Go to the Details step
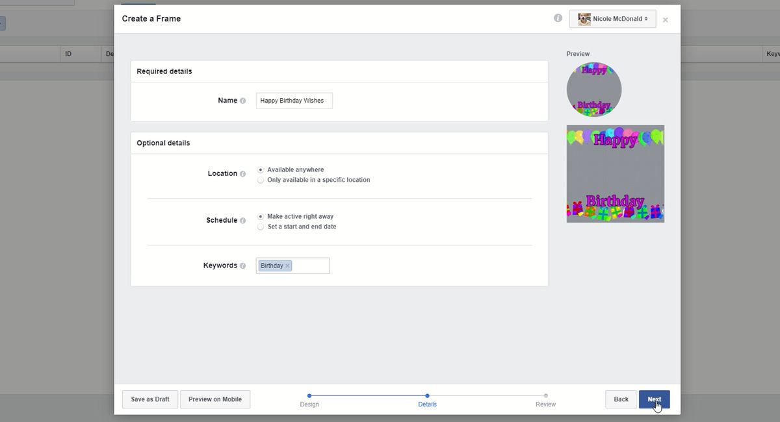Image resolution: width=780 pixels, height=422 pixels. pyautogui.click(x=427, y=400)
